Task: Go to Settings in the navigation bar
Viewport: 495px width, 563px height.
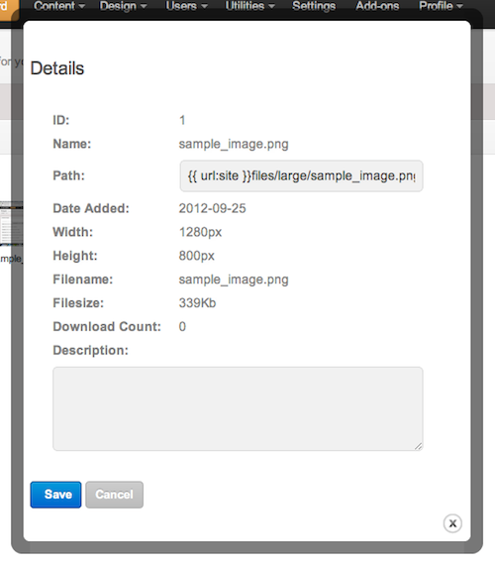Action: pyautogui.click(x=314, y=6)
